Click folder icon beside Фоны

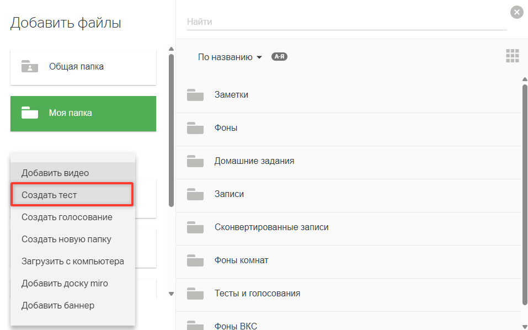pyautogui.click(x=195, y=128)
